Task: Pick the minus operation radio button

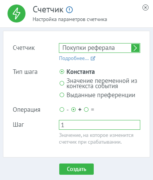Action: point(62,109)
